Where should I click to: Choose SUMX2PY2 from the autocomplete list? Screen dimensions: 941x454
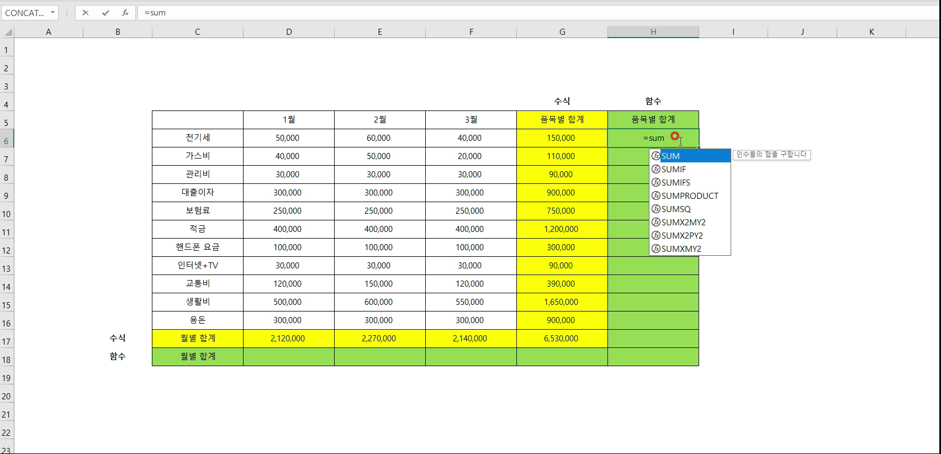click(690, 235)
